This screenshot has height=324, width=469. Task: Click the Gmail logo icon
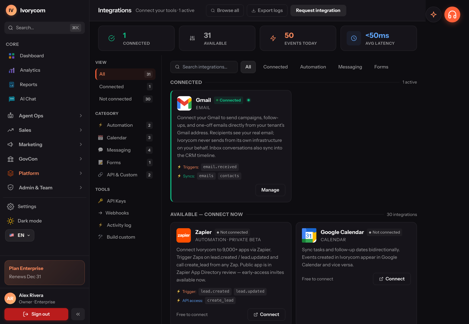tap(184, 103)
